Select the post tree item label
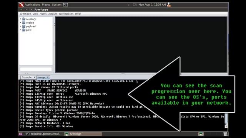Image resolution: width=246 pixels, height=138 pixels. coord(29,30)
